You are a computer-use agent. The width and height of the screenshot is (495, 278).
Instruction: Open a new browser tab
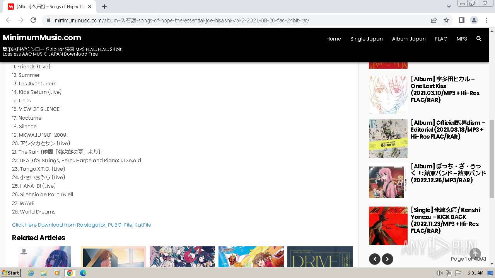pyautogui.click(x=104, y=7)
